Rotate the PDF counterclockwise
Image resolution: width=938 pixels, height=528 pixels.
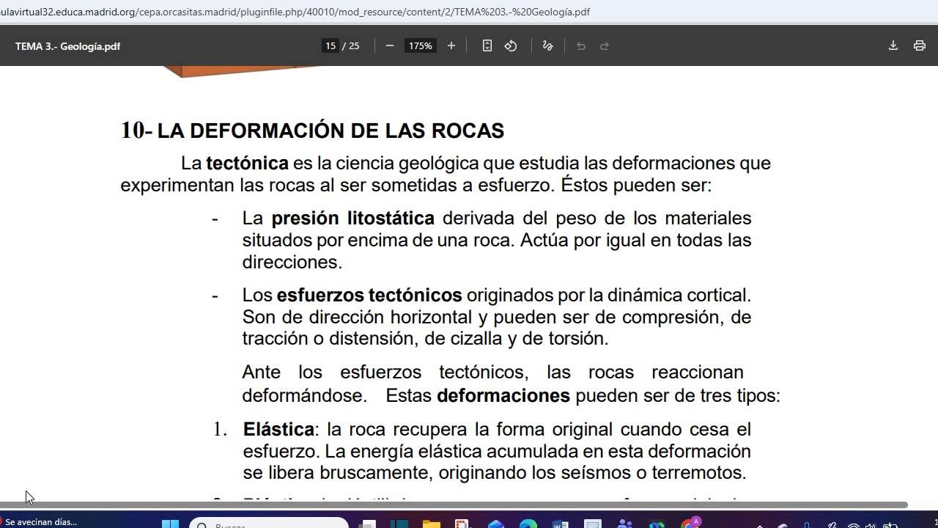511,45
